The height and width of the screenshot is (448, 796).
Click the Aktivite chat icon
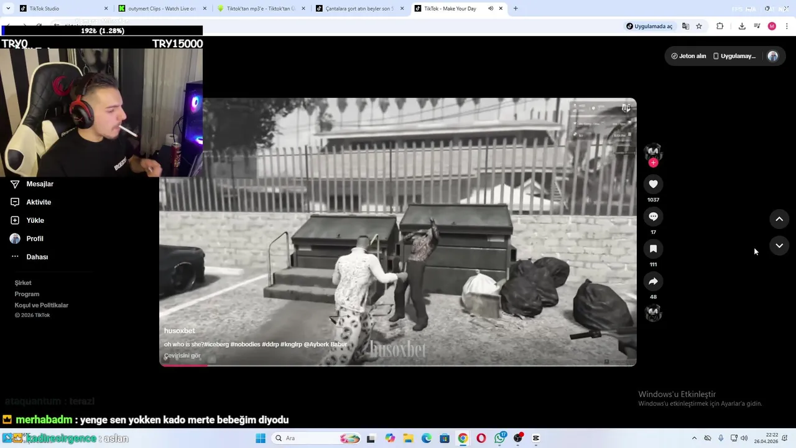[x=15, y=202]
